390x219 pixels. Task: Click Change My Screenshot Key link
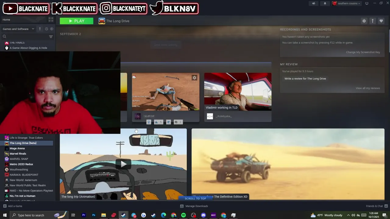363,52
